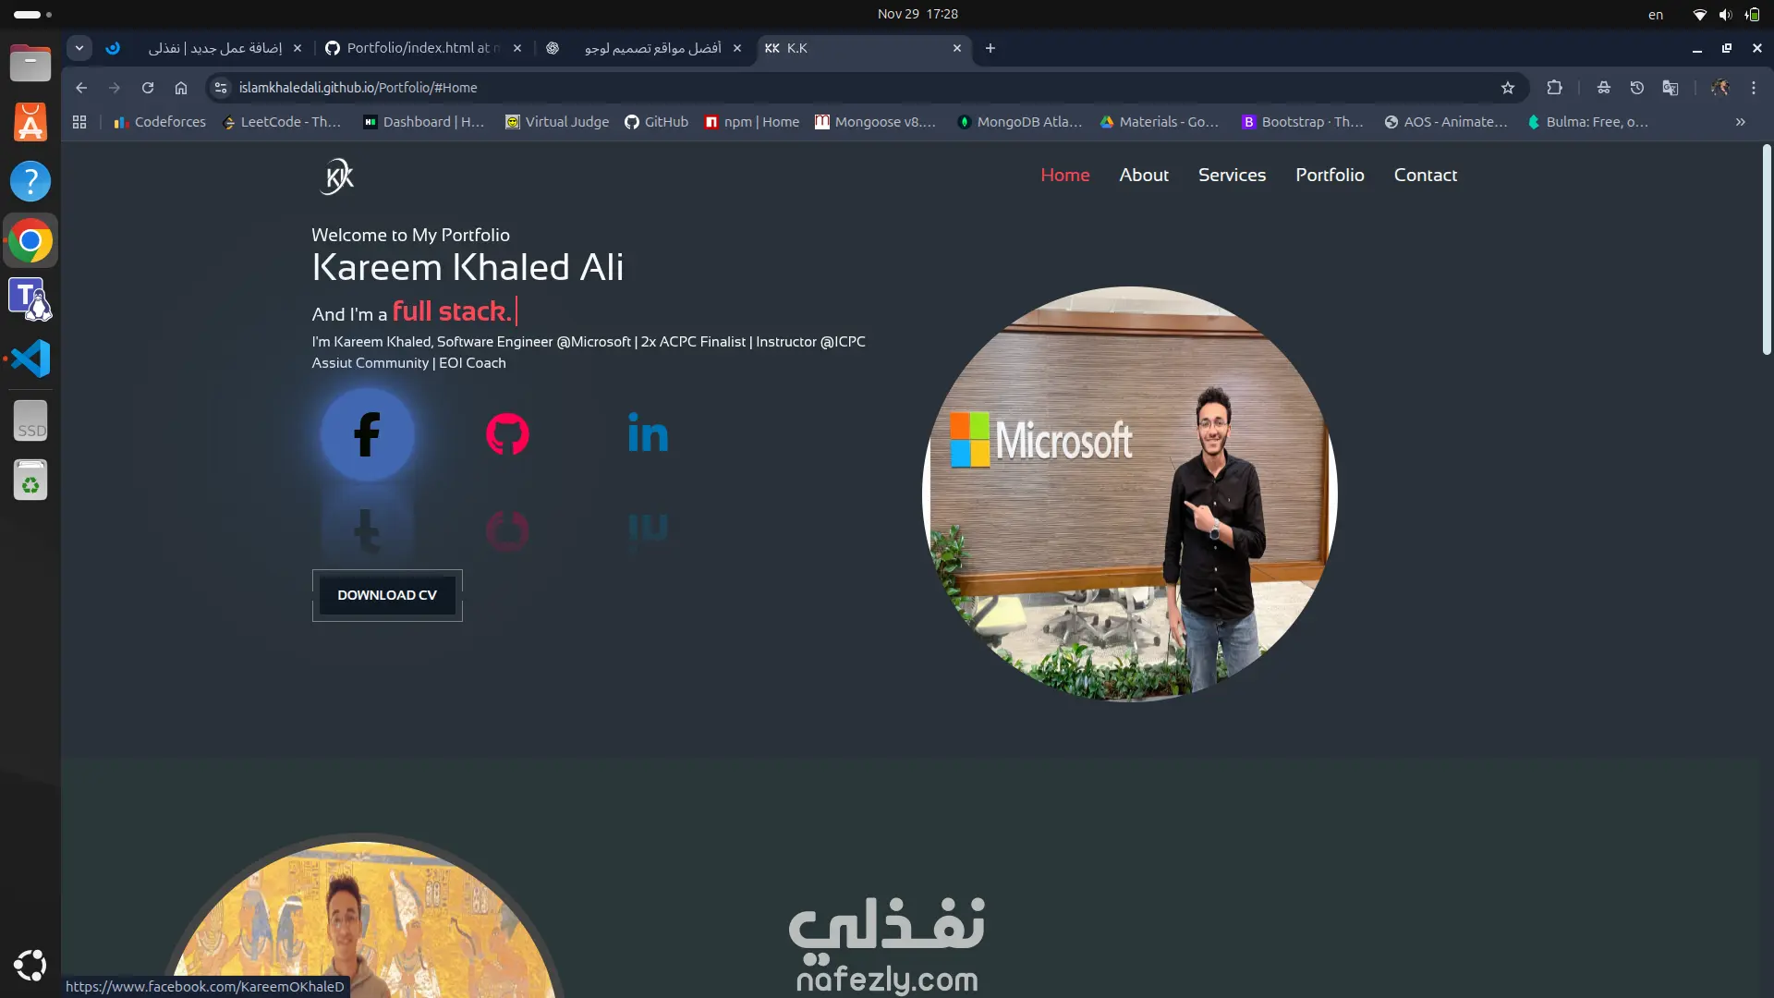Click the Microsoft profile photo

pos(1130,493)
